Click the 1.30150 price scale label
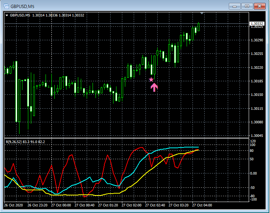The width and height of the screenshot is (270, 213). pos(257,95)
